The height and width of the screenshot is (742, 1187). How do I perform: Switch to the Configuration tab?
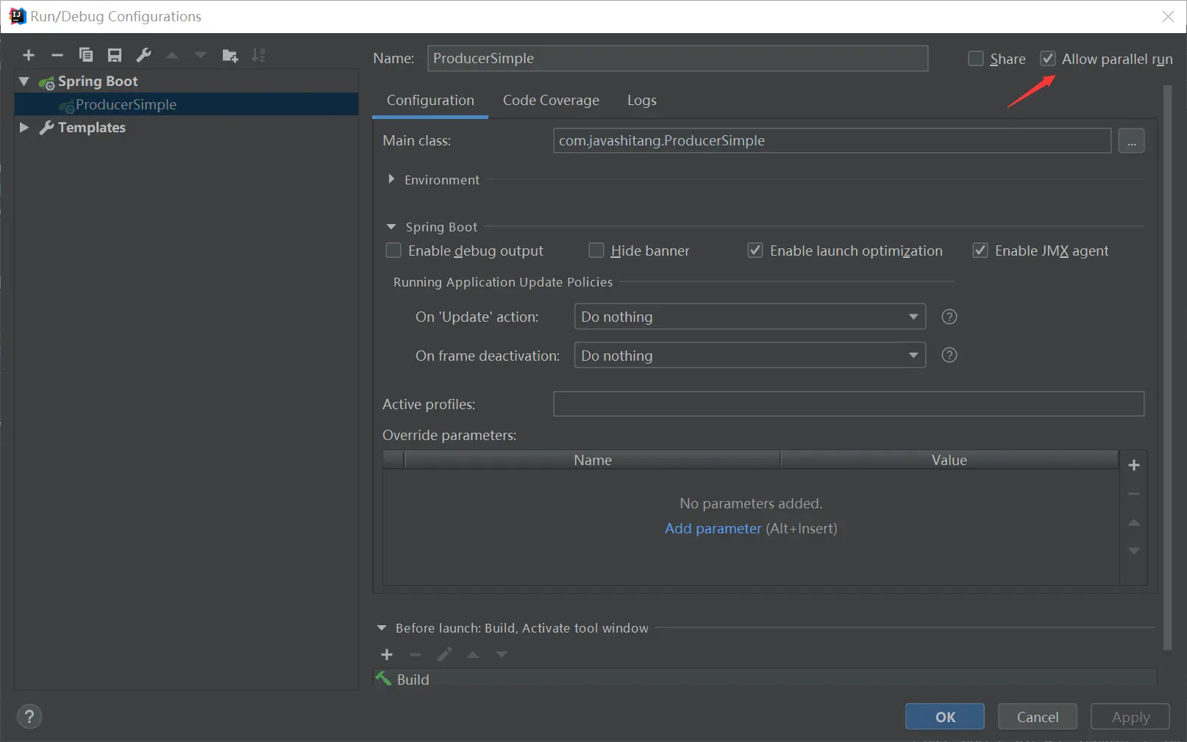(430, 101)
